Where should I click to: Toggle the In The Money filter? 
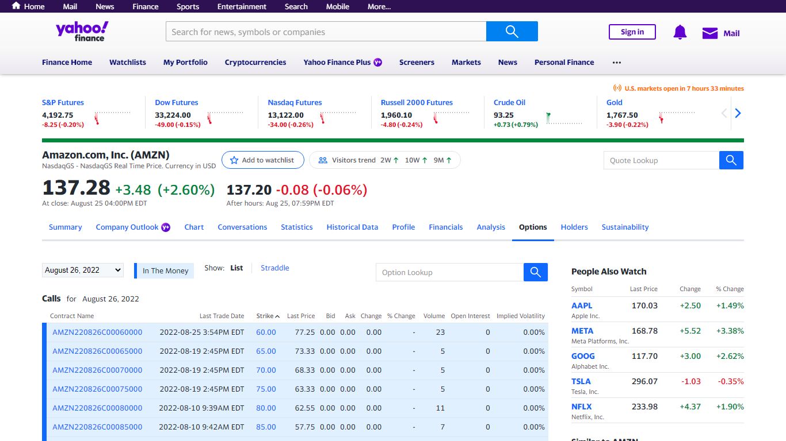(x=164, y=270)
